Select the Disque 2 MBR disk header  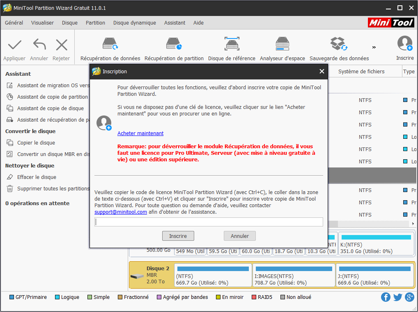[151, 275]
